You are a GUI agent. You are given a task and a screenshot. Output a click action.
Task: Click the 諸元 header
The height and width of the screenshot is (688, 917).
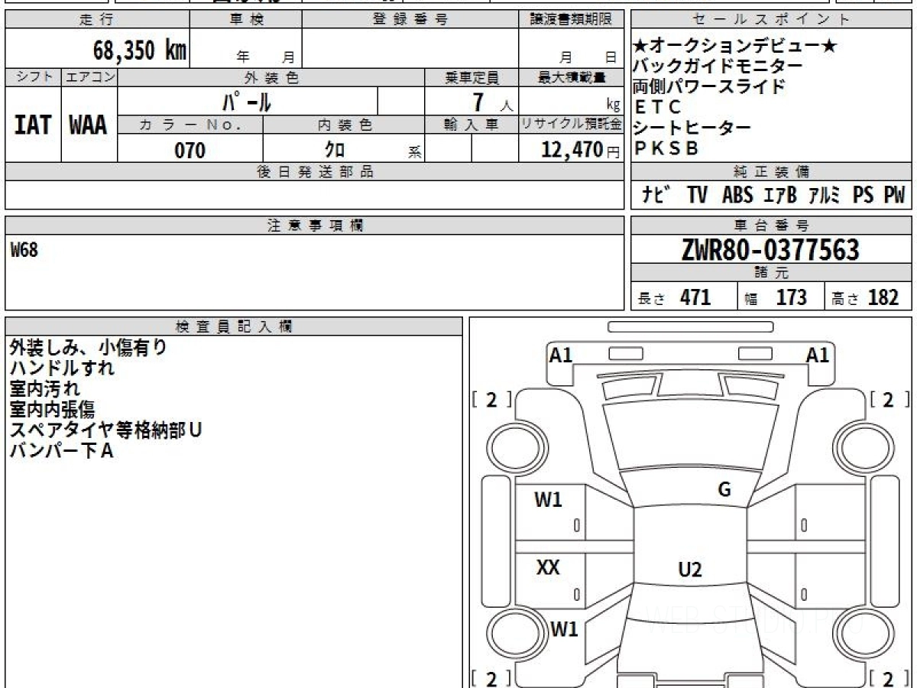coord(772,273)
